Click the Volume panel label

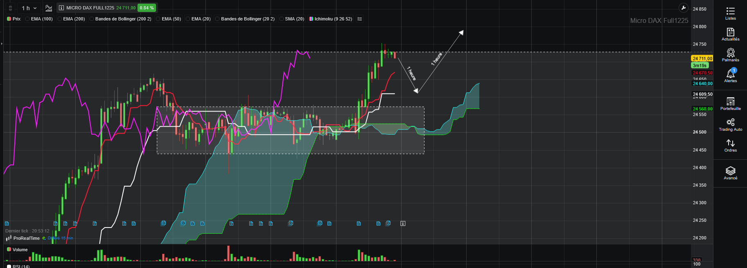pyautogui.click(x=20, y=250)
